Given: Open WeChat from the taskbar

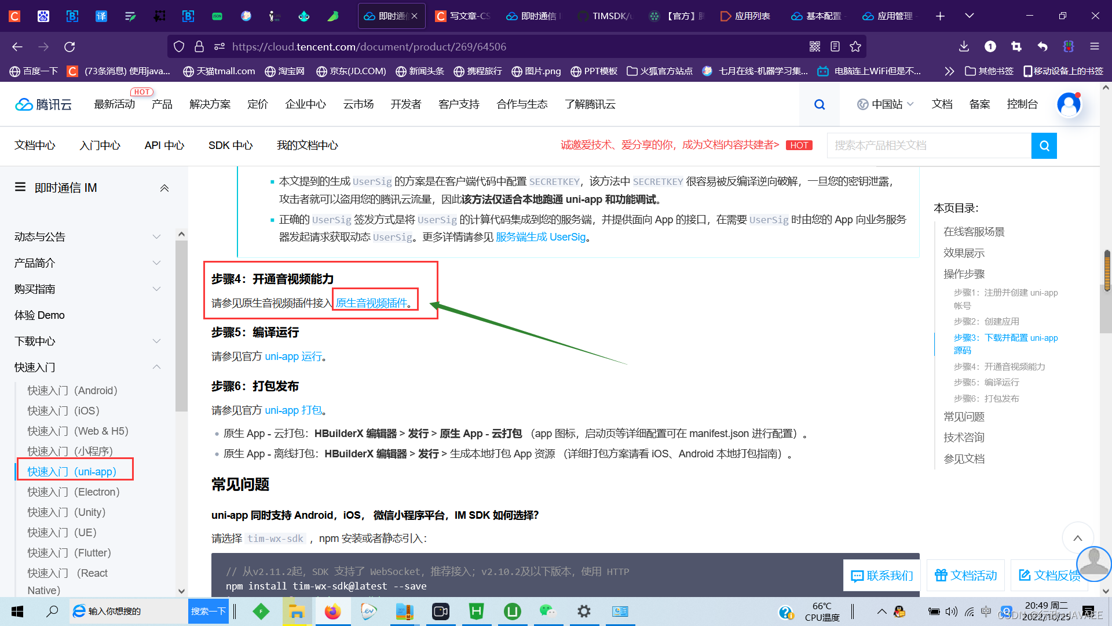Looking at the screenshot, I should [x=548, y=612].
